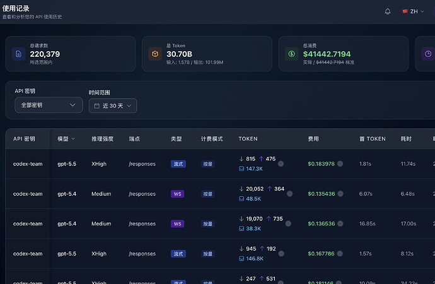Open the 近 30 天 time range picker
Screen dimensions: 435x284
click(x=113, y=106)
